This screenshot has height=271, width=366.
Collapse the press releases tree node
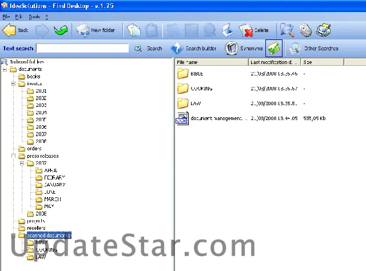[x=13, y=156]
